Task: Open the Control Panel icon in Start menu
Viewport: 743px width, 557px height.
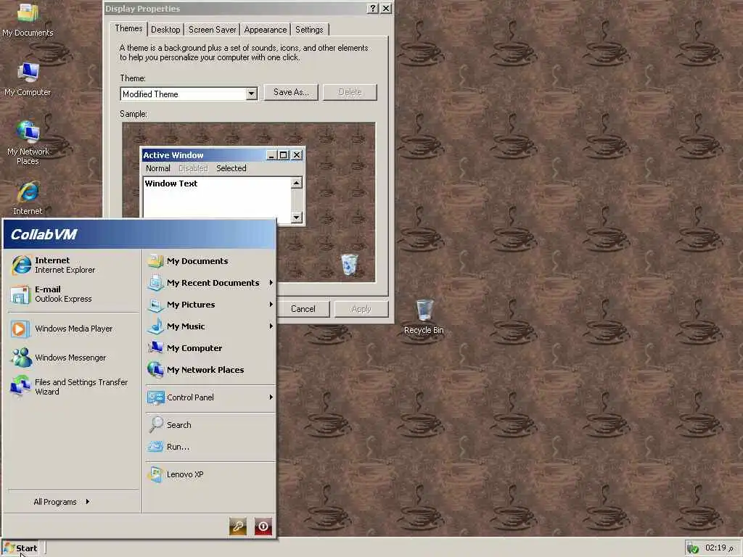Action: click(156, 397)
